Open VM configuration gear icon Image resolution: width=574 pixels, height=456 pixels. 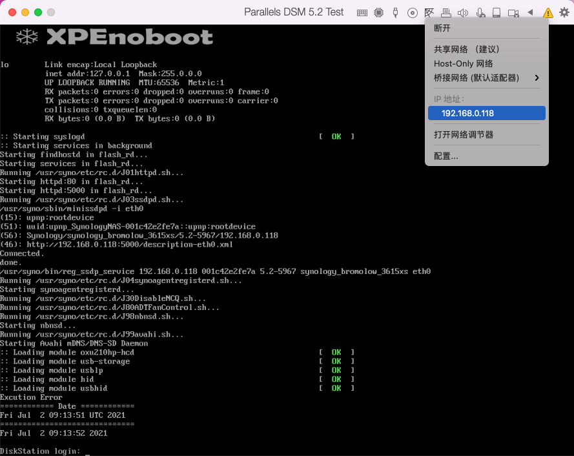tap(564, 12)
